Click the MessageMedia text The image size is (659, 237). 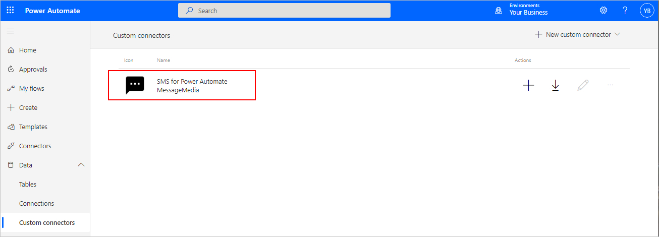178,90
